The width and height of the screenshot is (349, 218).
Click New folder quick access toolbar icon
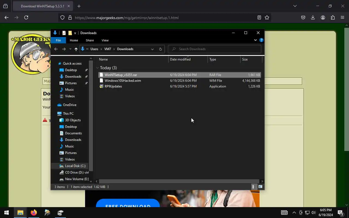click(70, 33)
